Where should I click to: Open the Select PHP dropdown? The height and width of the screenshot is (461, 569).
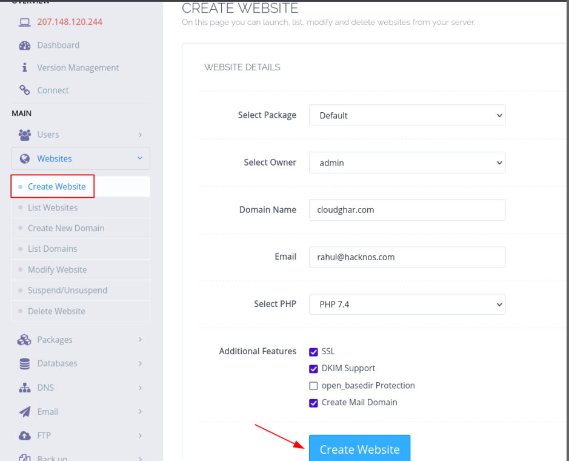pos(407,305)
